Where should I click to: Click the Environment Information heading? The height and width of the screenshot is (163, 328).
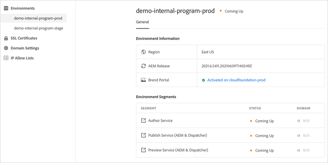pos(158,38)
